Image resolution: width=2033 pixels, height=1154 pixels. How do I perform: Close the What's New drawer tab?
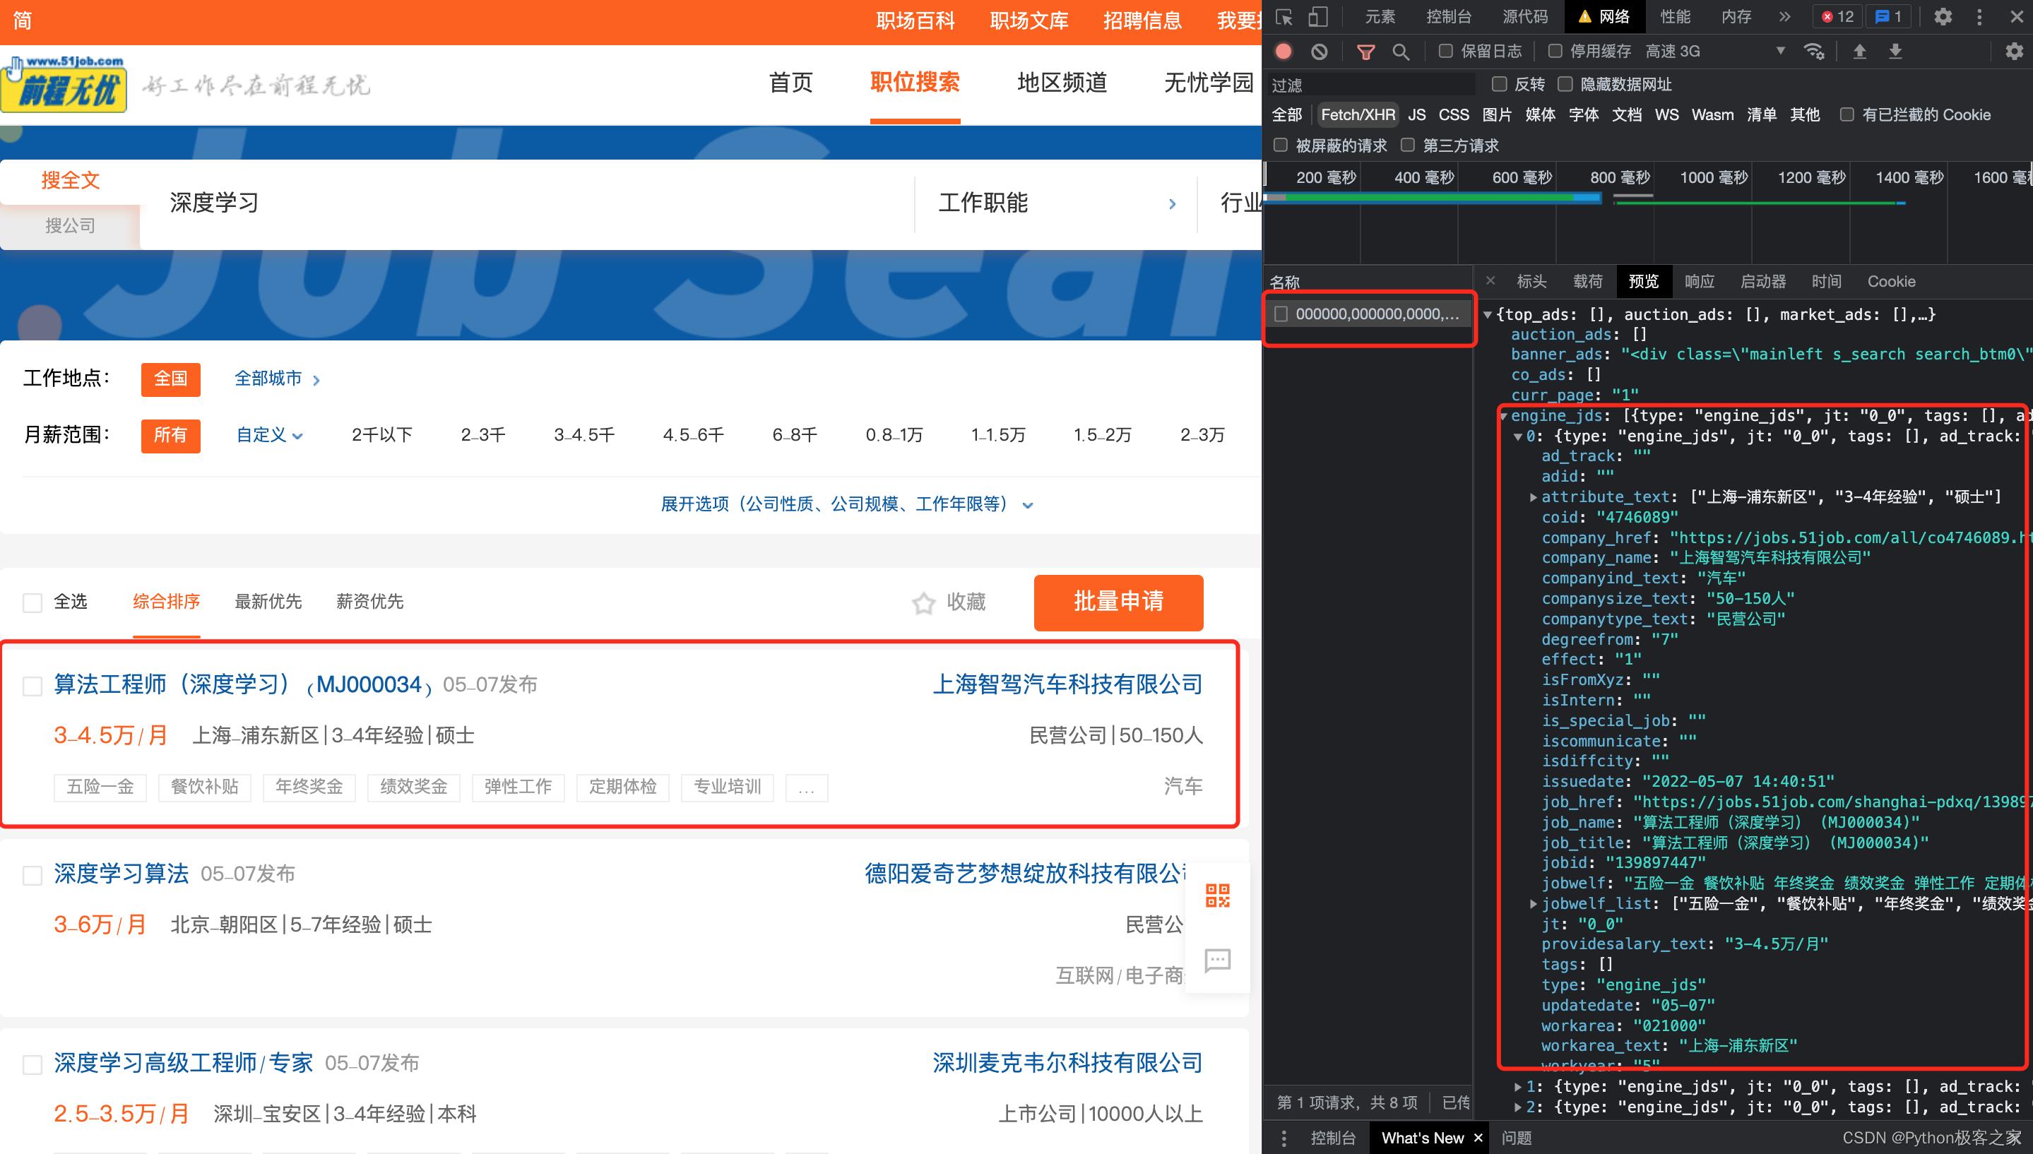pyautogui.click(x=1478, y=1137)
